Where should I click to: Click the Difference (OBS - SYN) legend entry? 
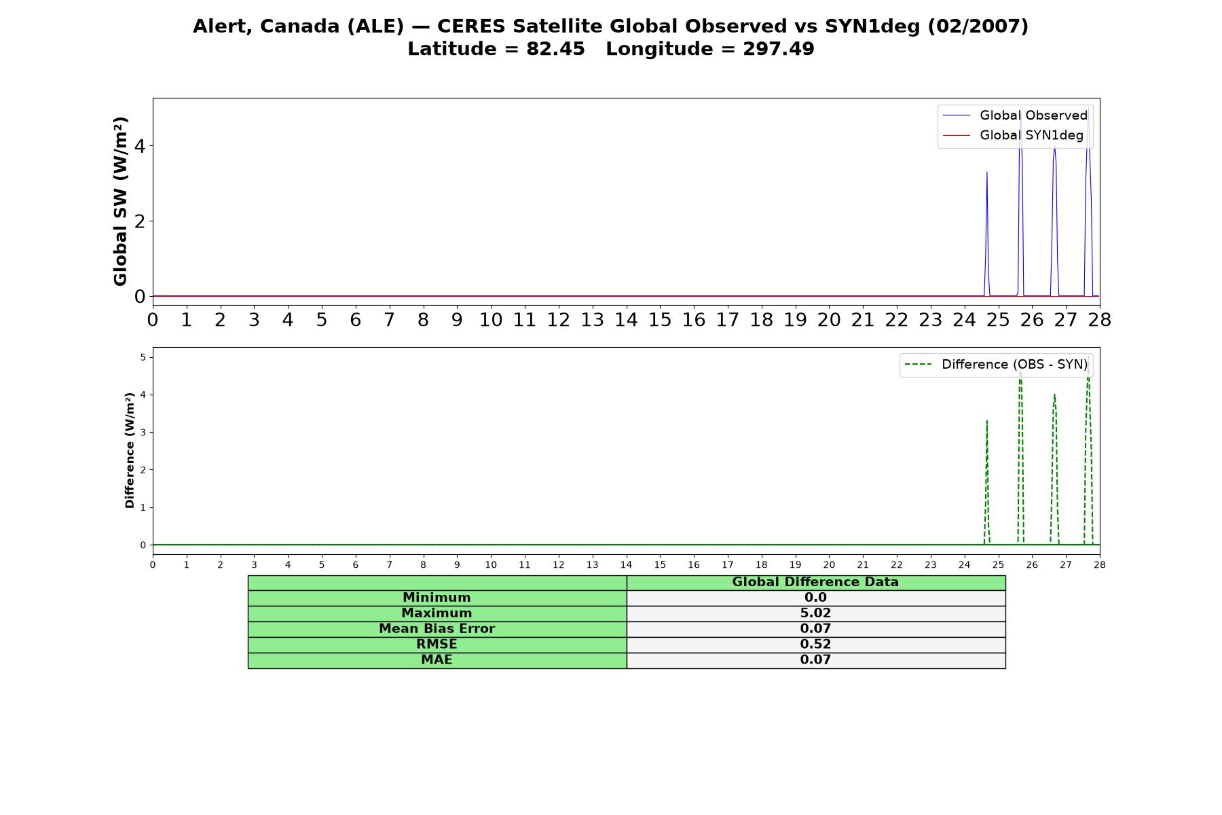[996, 365]
